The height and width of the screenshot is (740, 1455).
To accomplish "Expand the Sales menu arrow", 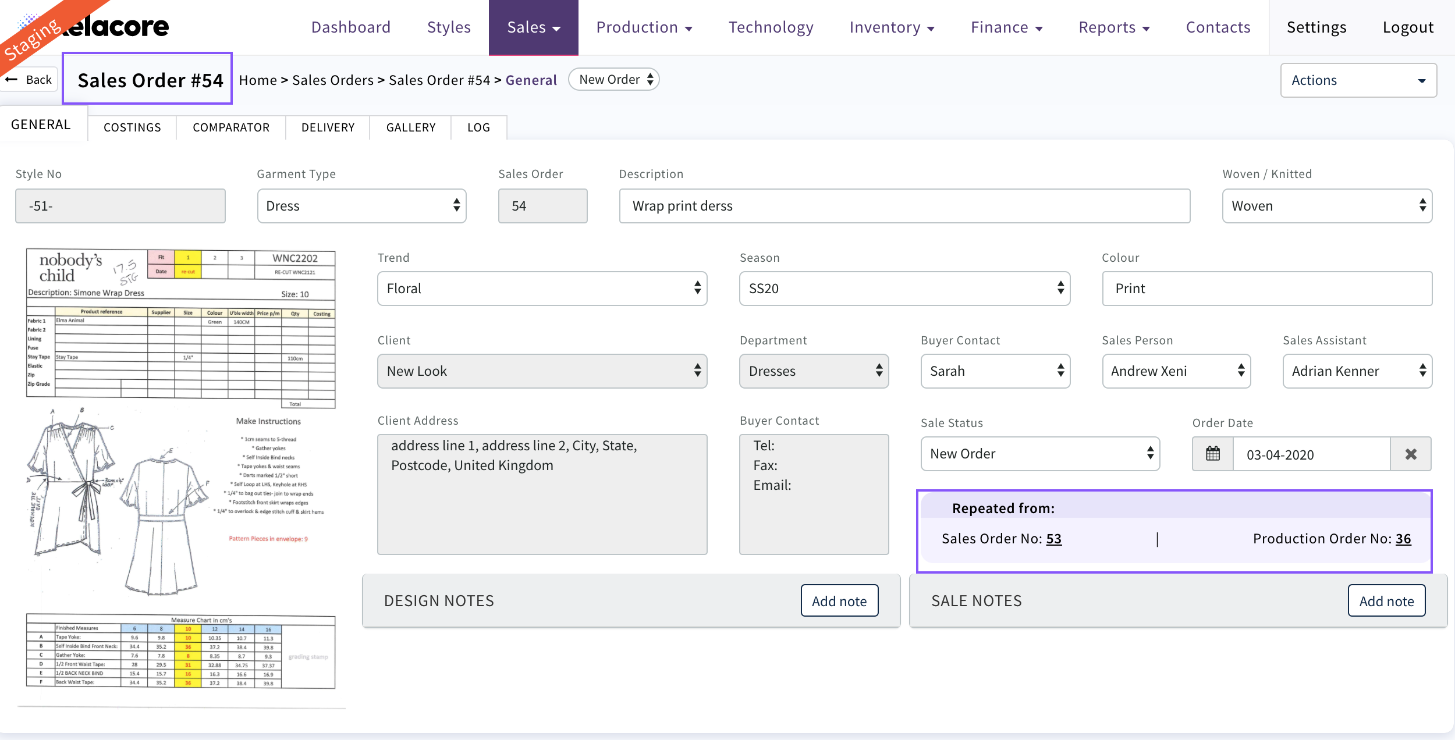I will (556, 27).
